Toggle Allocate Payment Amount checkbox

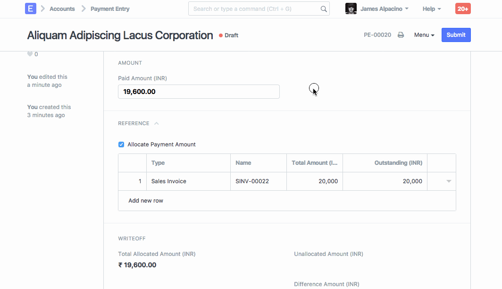(x=121, y=144)
